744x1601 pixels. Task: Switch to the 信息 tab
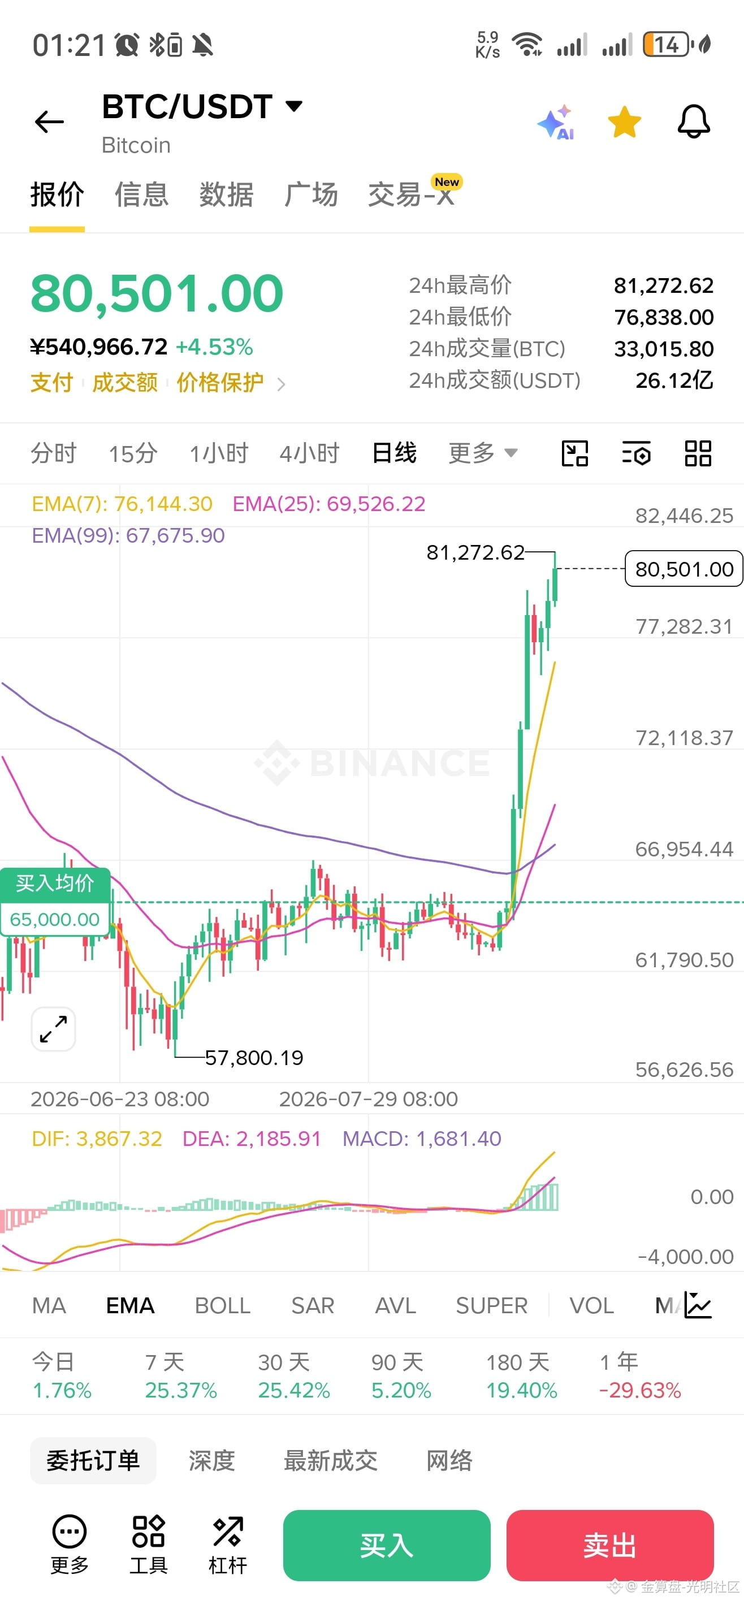142,194
